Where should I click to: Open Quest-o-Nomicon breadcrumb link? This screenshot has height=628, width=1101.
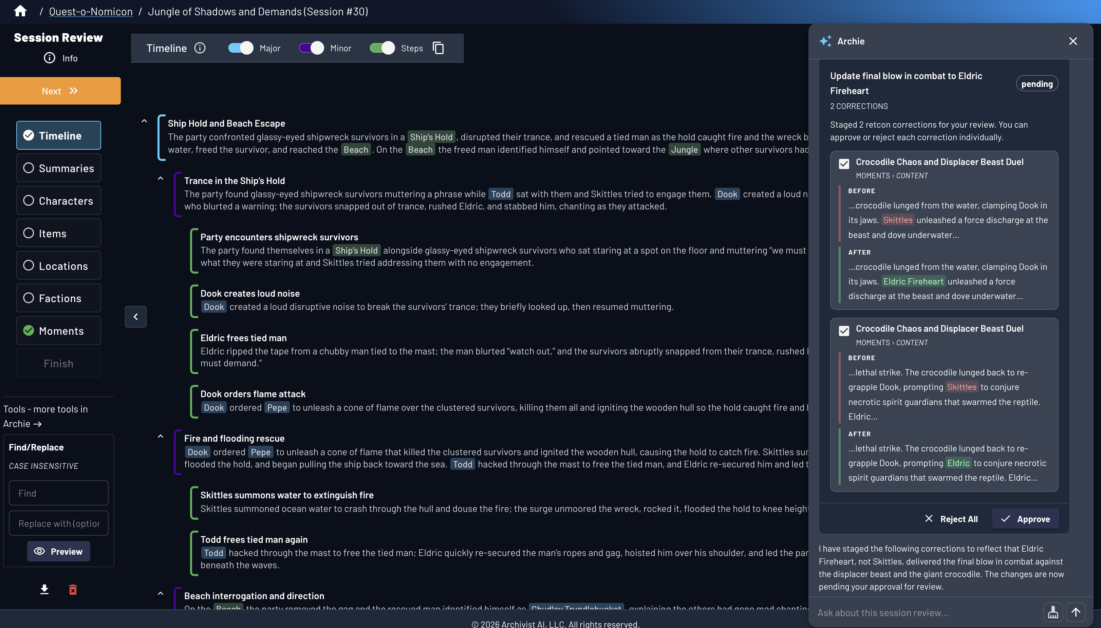point(91,12)
